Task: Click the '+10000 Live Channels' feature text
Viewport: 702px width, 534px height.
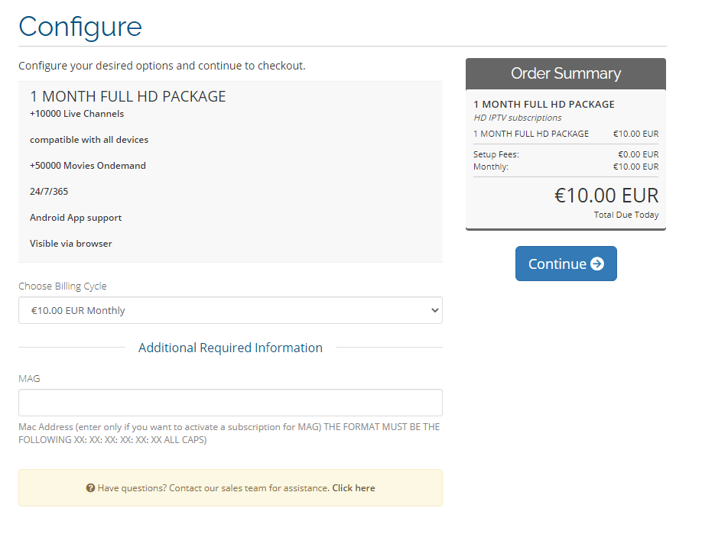Action: 77,114
